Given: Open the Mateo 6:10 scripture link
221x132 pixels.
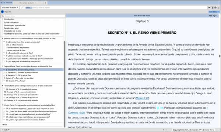Looking at the screenshot, I should 142,98.
